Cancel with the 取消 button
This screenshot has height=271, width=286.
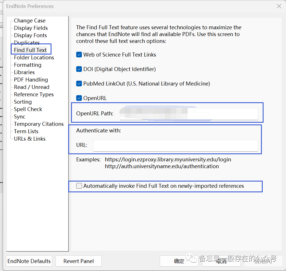(221, 261)
